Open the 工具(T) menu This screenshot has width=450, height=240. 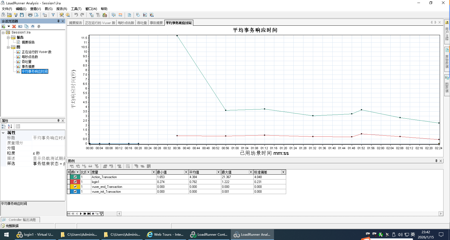[76, 9]
